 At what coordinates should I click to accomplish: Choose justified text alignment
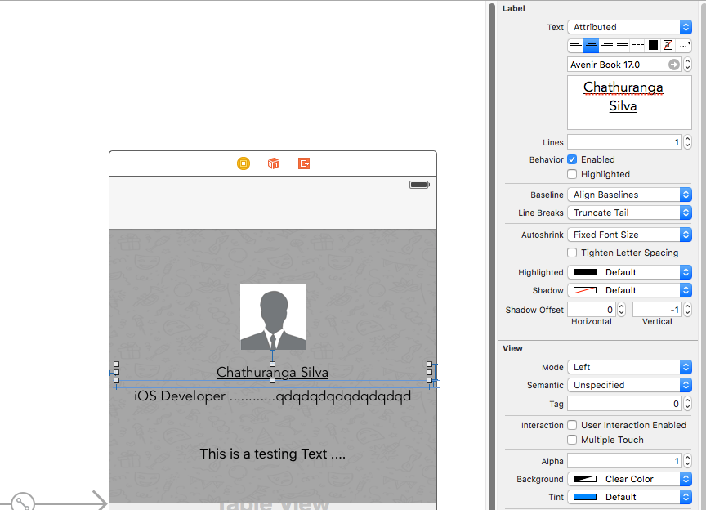(x=622, y=45)
